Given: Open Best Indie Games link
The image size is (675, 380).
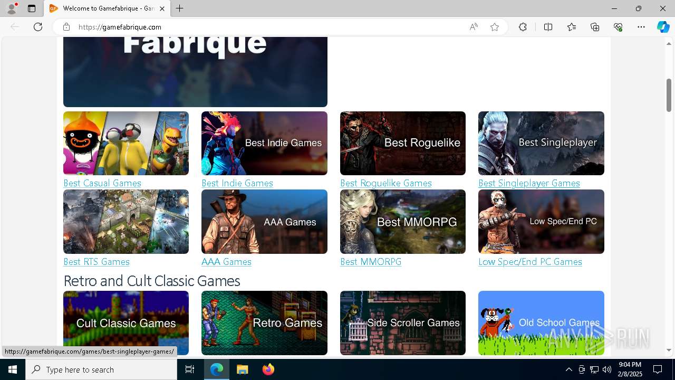Looking at the screenshot, I should (237, 183).
